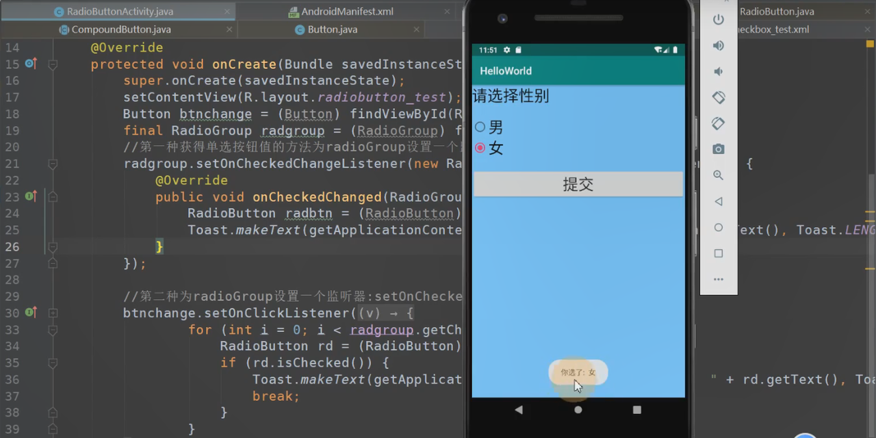Select the 男 radio button

click(x=480, y=127)
